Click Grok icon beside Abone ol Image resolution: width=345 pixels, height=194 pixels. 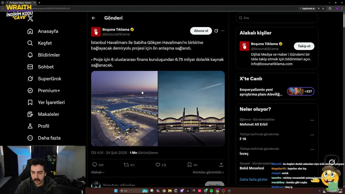(216, 31)
